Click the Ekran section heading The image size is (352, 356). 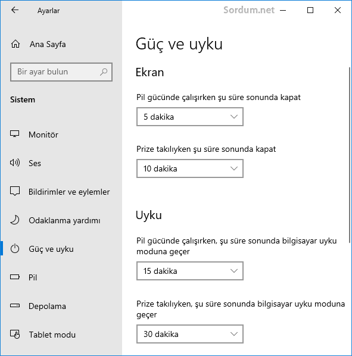(x=149, y=73)
